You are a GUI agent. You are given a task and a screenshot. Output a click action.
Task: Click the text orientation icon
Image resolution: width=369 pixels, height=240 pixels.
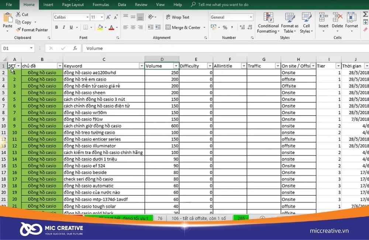tap(151, 17)
